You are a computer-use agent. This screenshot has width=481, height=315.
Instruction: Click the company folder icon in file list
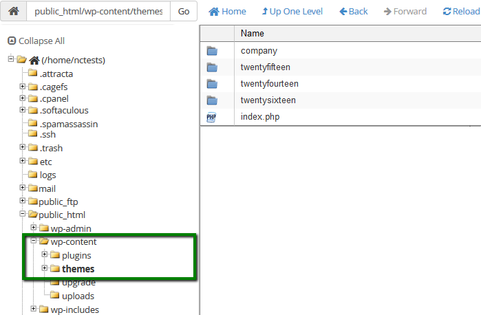(211, 51)
